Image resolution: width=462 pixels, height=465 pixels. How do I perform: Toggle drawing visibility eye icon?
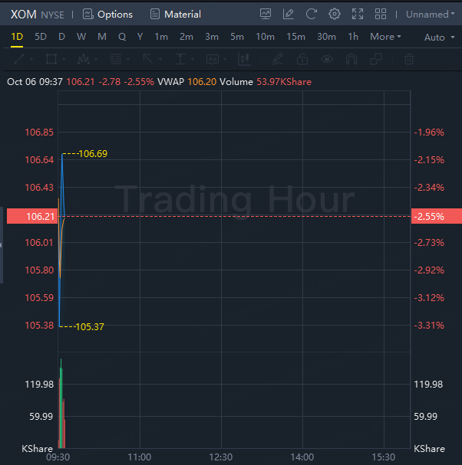(x=328, y=59)
